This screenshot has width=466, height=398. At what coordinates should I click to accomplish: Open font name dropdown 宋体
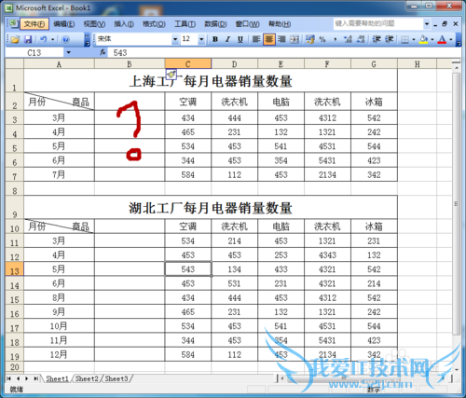click(175, 39)
